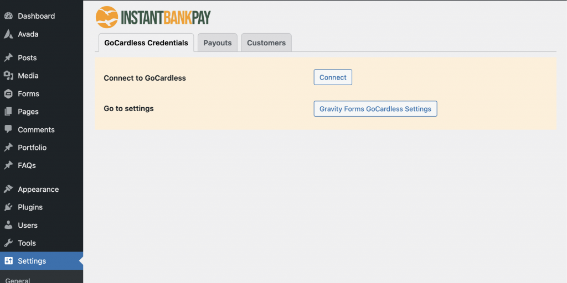Open FAQs menu item
The height and width of the screenshot is (283, 567).
coord(42,166)
